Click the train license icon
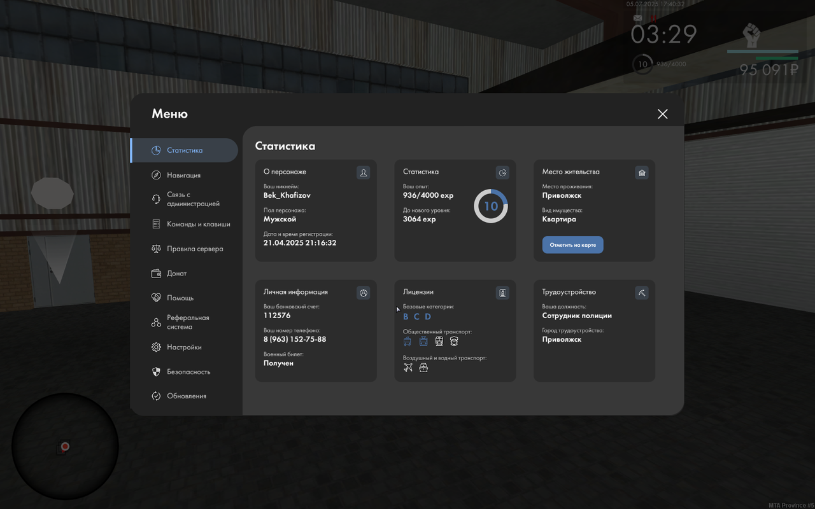The height and width of the screenshot is (509, 815). pyautogui.click(x=439, y=342)
